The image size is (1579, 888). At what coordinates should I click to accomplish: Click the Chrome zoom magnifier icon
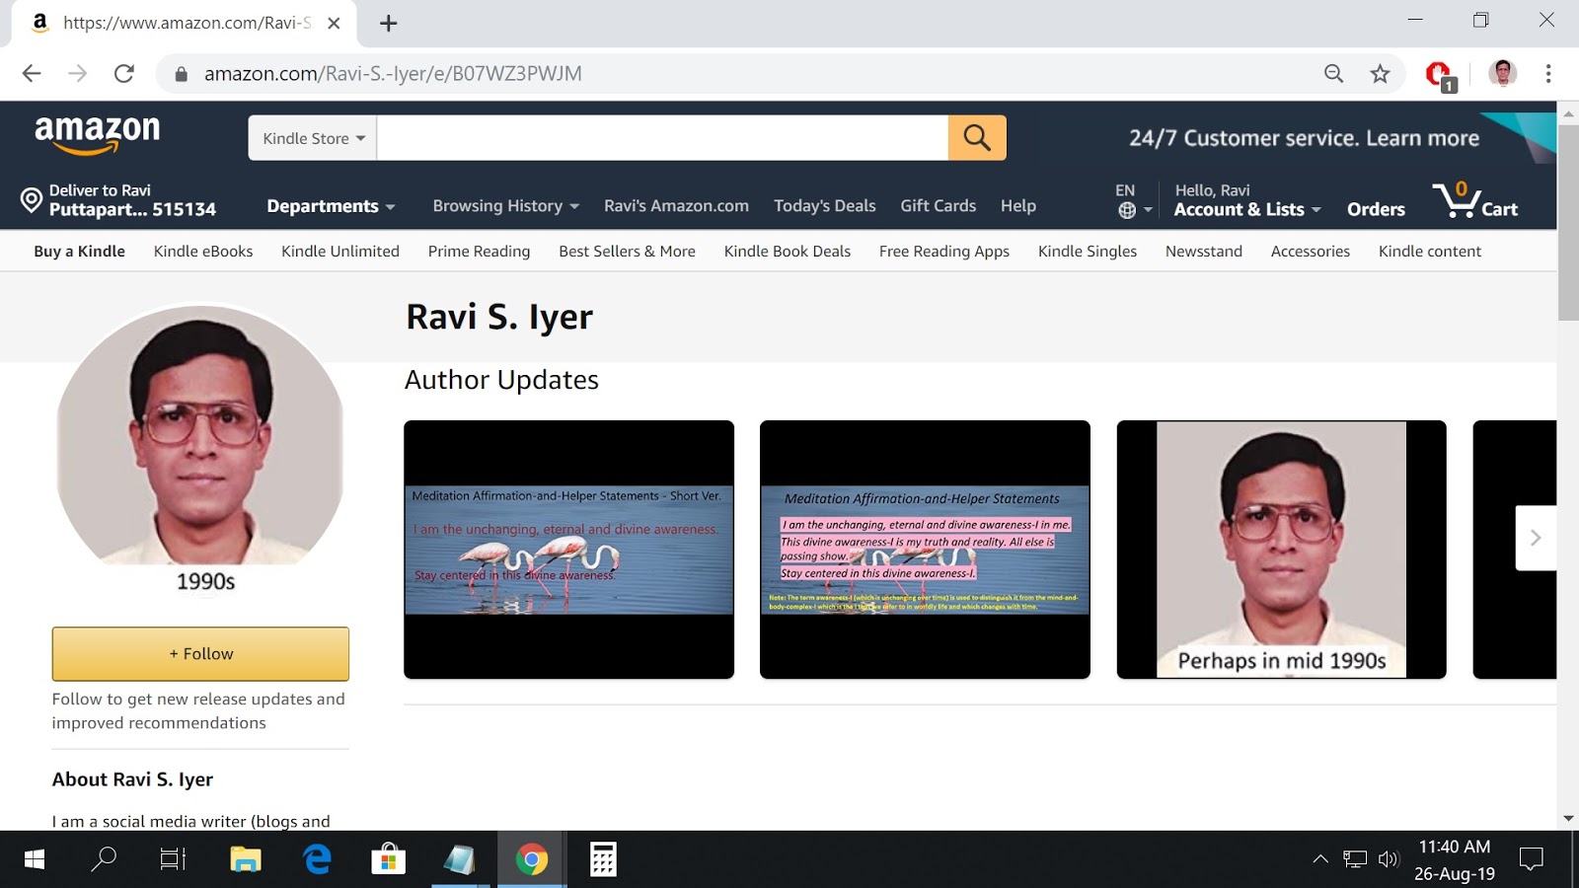click(1333, 74)
